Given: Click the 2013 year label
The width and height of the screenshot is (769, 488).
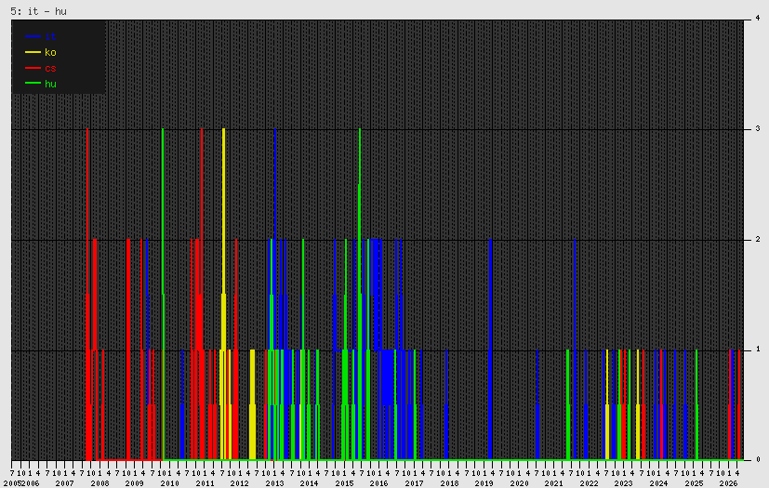Looking at the screenshot, I should [274, 483].
